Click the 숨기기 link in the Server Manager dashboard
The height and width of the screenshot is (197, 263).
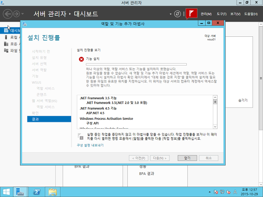(243, 100)
